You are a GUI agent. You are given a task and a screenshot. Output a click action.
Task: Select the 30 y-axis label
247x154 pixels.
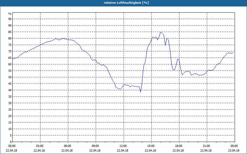click(x=10, y=103)
